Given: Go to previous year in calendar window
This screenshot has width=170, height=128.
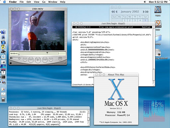Looking at the screenshot, I should 113,12.
